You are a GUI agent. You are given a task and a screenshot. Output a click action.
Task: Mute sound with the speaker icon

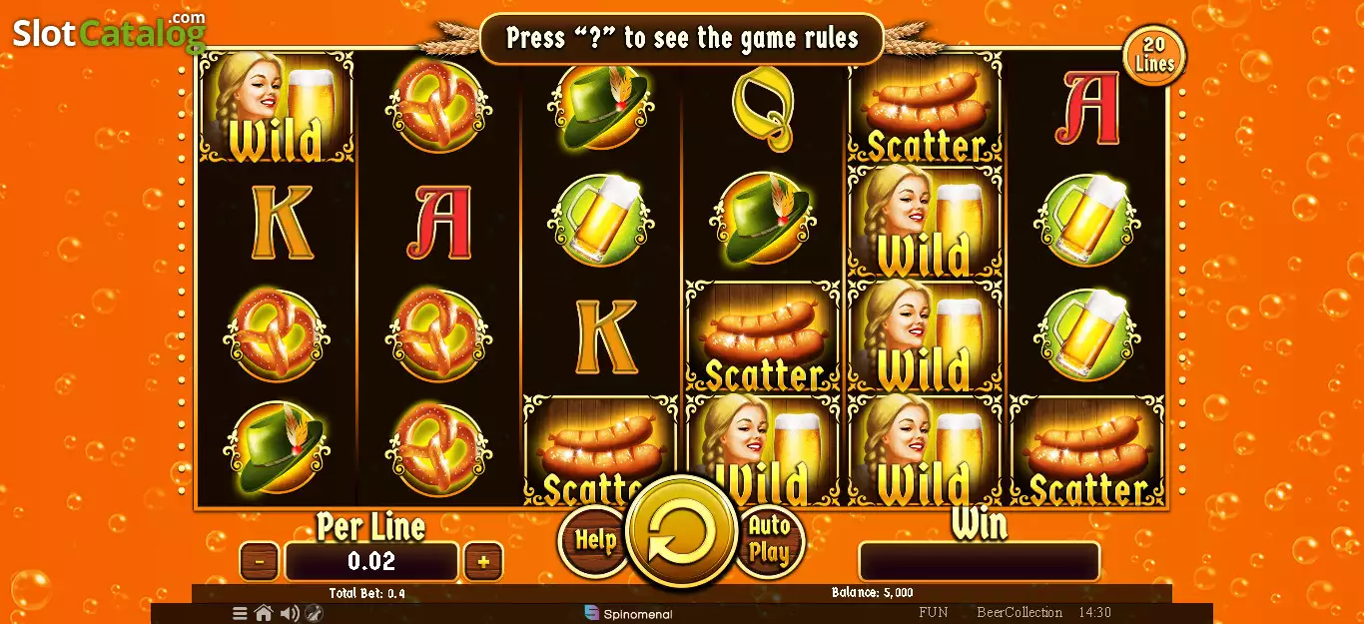(x=290, y=613)
